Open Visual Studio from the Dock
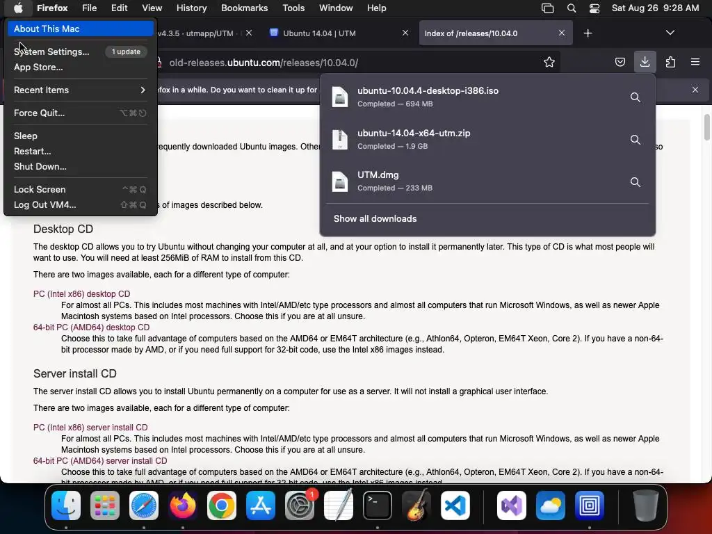712x534 pixels. (x=512, y=505)
